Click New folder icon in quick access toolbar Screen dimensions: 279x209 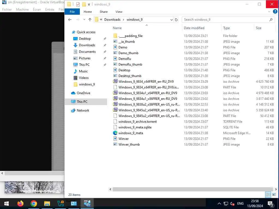(x=84, y=4)
